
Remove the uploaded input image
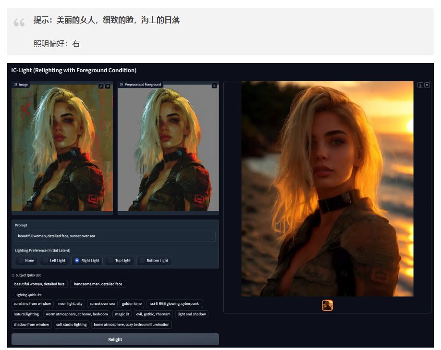click(x=108, y=86)
